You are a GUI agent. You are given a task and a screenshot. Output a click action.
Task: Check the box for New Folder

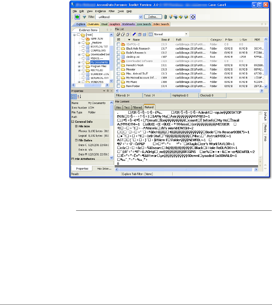(118, 86)
